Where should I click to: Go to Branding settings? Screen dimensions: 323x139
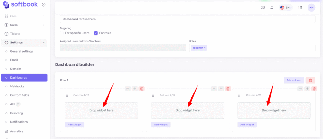click(x=16, y=113)
